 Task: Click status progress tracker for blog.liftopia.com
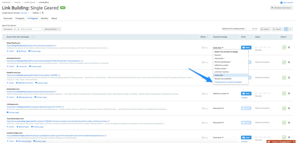[262, 47]
